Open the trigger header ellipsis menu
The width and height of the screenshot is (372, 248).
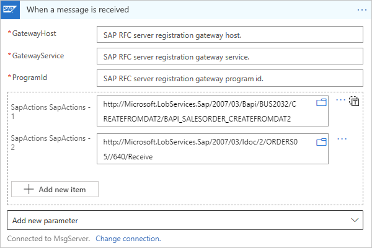[x=362, y=10]
